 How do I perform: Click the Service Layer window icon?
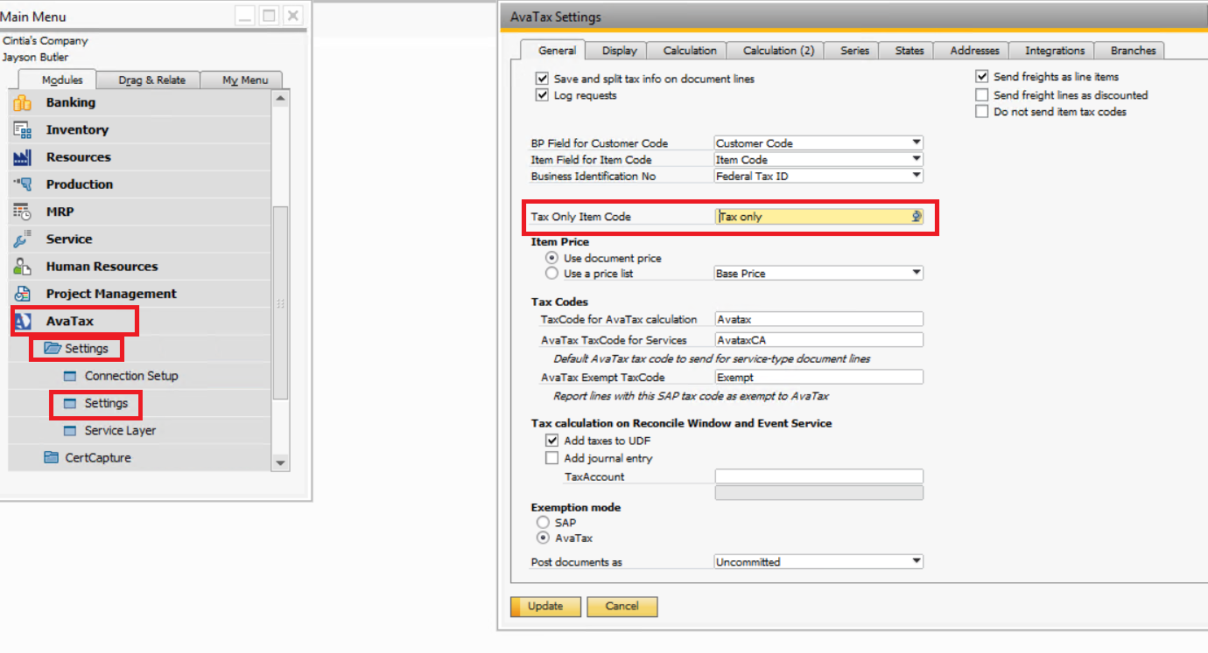point(70,431)
